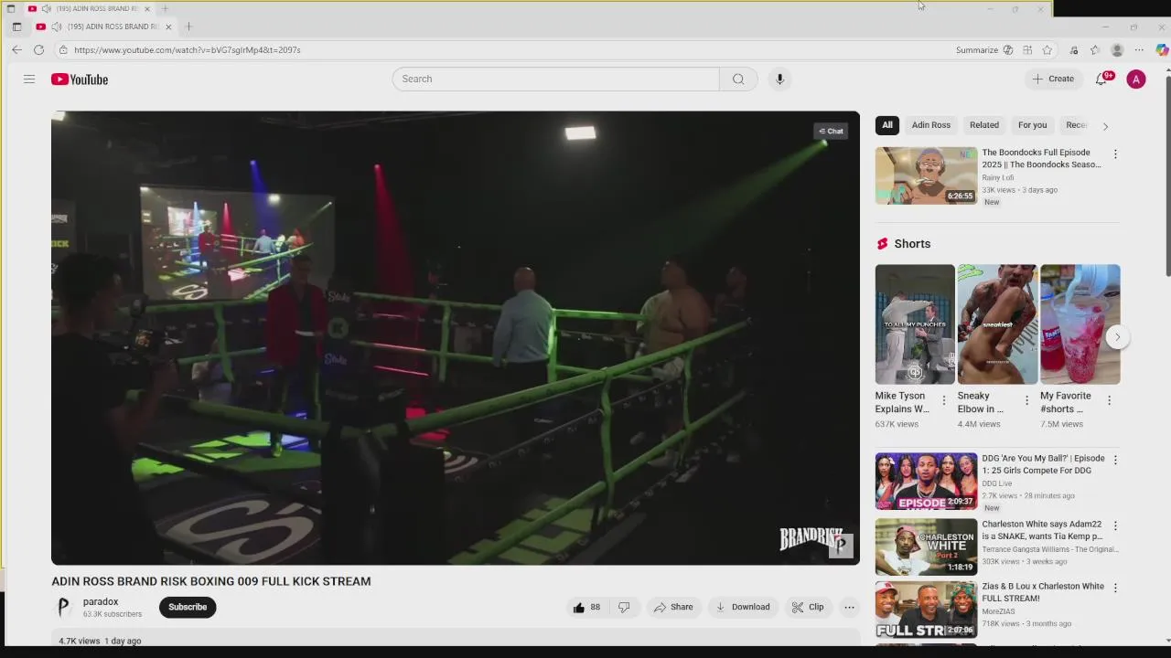Click Summarize in address bar
The height and width of the screenshot is (658, 1171).
pos(977,50)
